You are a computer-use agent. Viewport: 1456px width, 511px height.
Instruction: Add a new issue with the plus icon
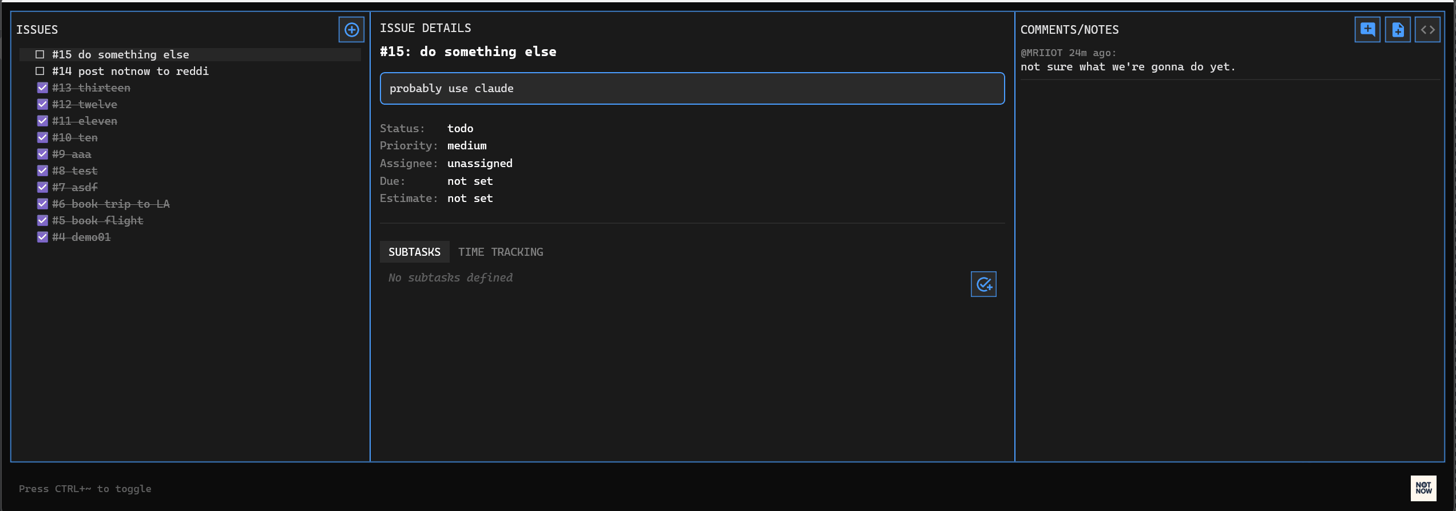351,30
